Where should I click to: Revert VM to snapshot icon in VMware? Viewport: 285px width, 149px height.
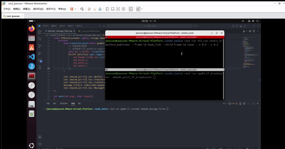click(95, 9)
